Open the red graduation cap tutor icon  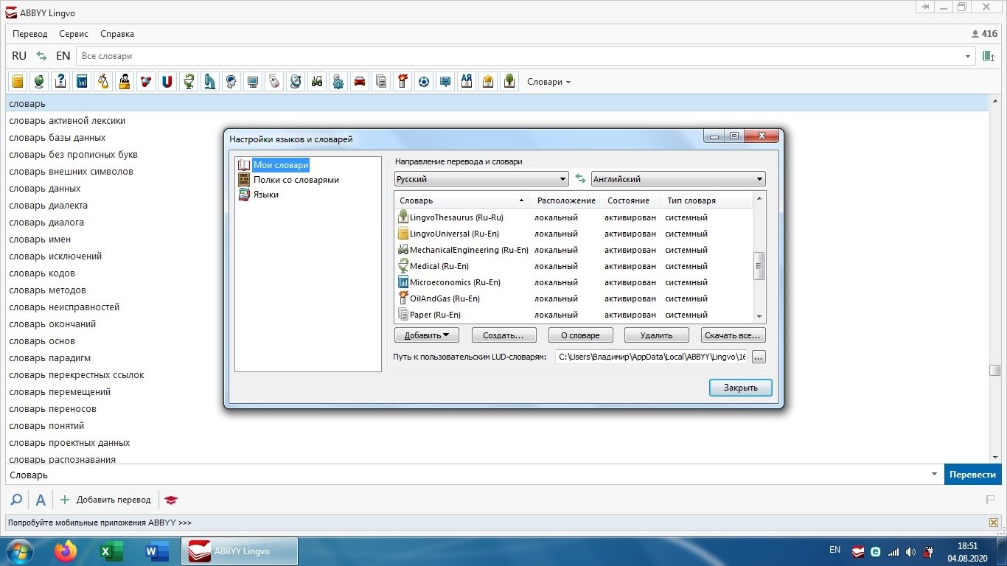point(171,500)
